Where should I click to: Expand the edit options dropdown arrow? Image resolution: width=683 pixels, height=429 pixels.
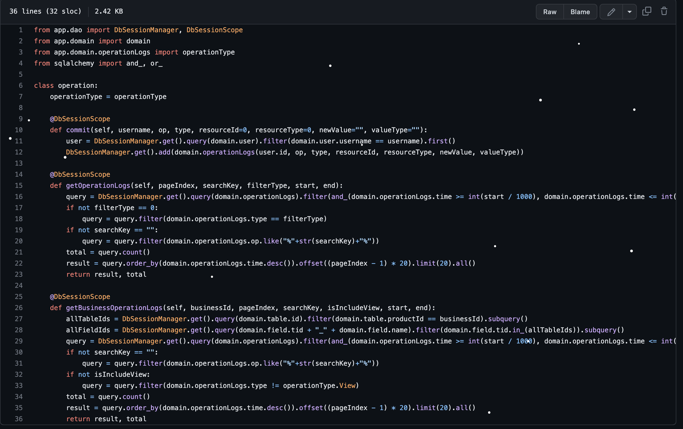tap(629, 12)
